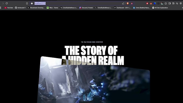View site information icon beside the URL
Image resolution: width=183 pixels, height=103 pixels.
point(32,3)
